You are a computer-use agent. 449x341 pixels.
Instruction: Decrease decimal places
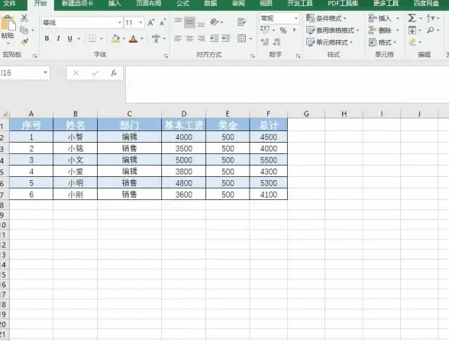coord(276,42)
